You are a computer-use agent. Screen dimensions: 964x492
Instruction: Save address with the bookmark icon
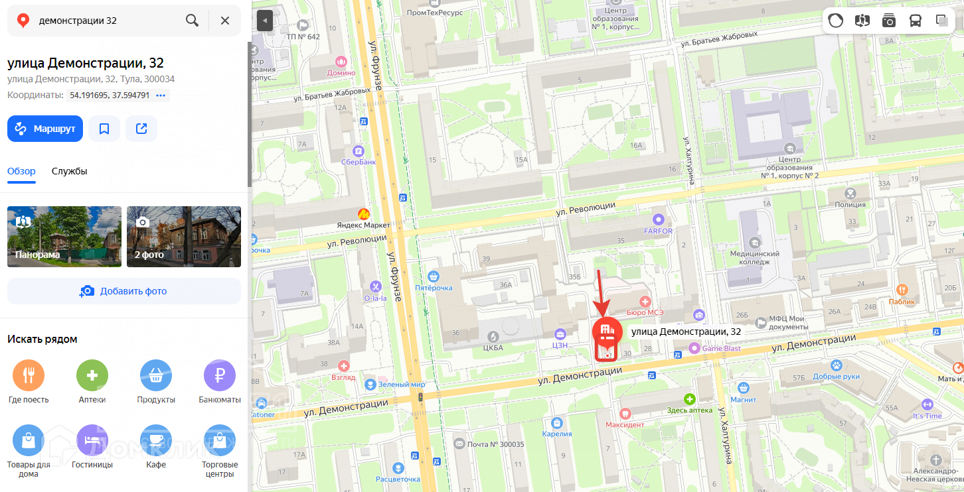104,129
